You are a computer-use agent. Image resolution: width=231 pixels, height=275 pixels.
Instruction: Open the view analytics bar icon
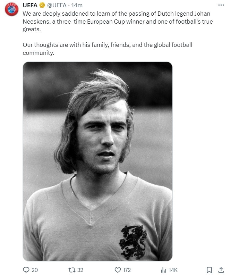pyautogui.click(x=163, y=270)
